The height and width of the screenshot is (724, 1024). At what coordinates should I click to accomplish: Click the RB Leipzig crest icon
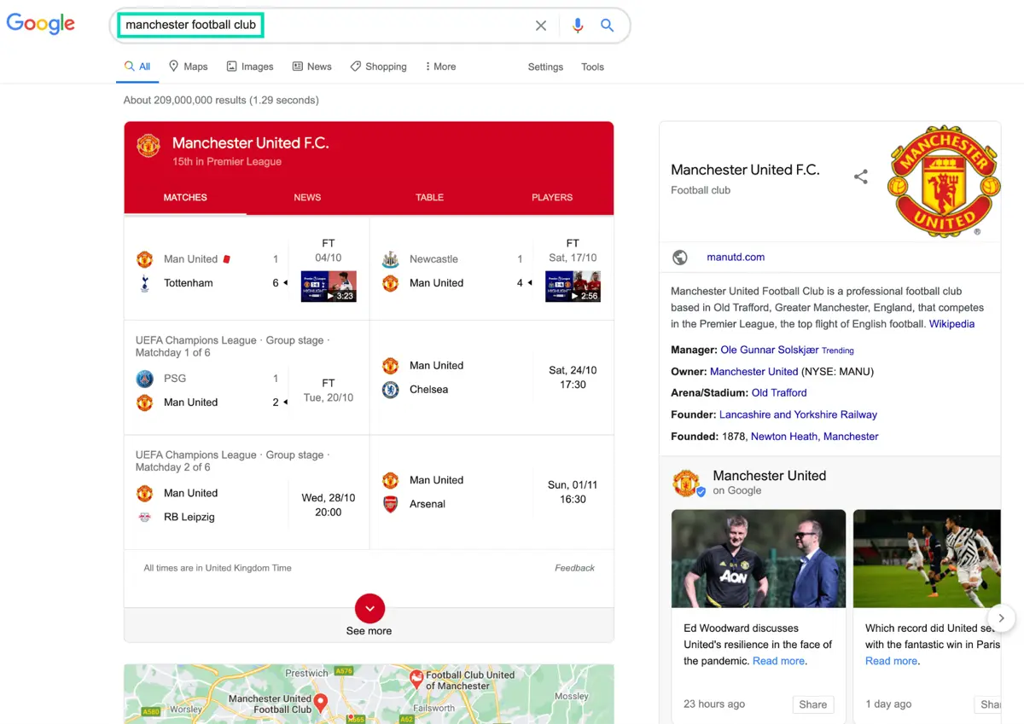coord(144,517)
